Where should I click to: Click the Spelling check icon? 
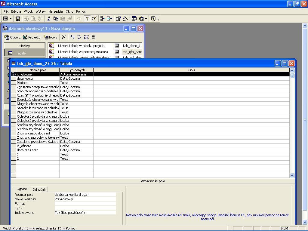(40, 19)
